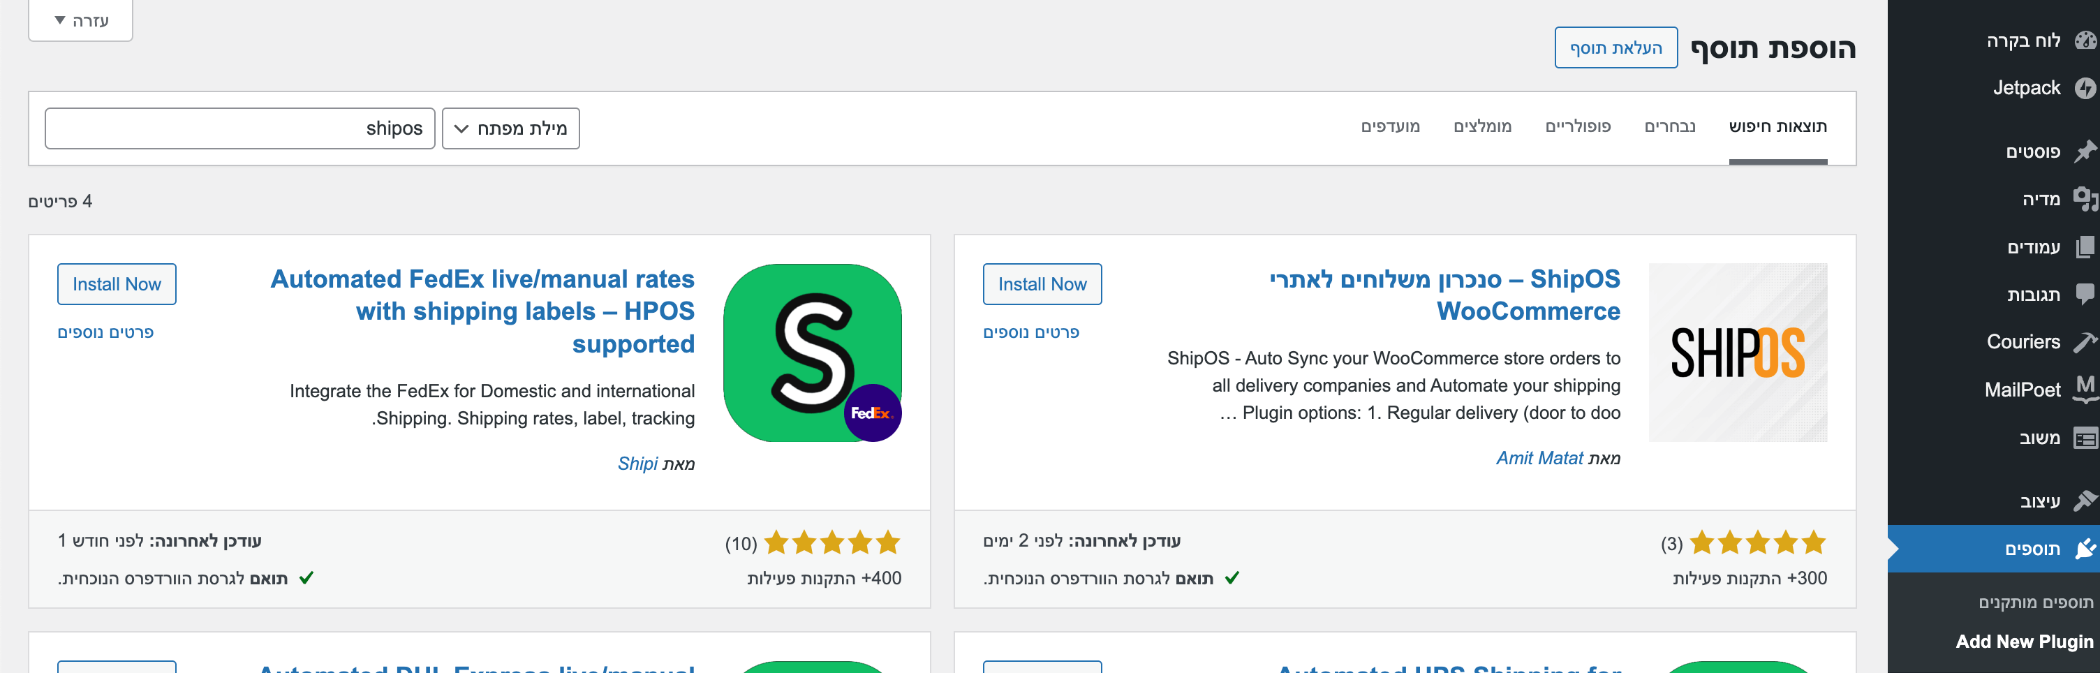Click the MailPoet M icon
Viewport: 2100px width, 673px height.
2085,390
